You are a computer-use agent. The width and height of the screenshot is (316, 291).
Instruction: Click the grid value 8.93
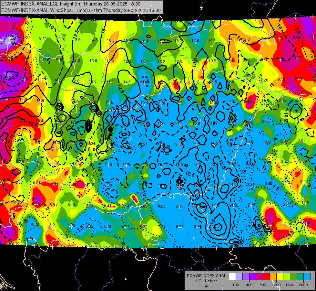point(42,59)
